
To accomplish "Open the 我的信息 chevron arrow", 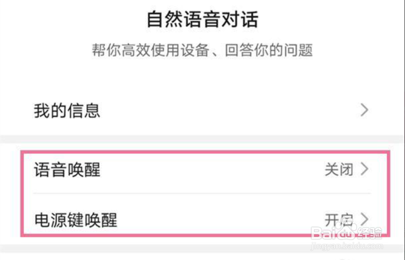I will click(364, 111).
